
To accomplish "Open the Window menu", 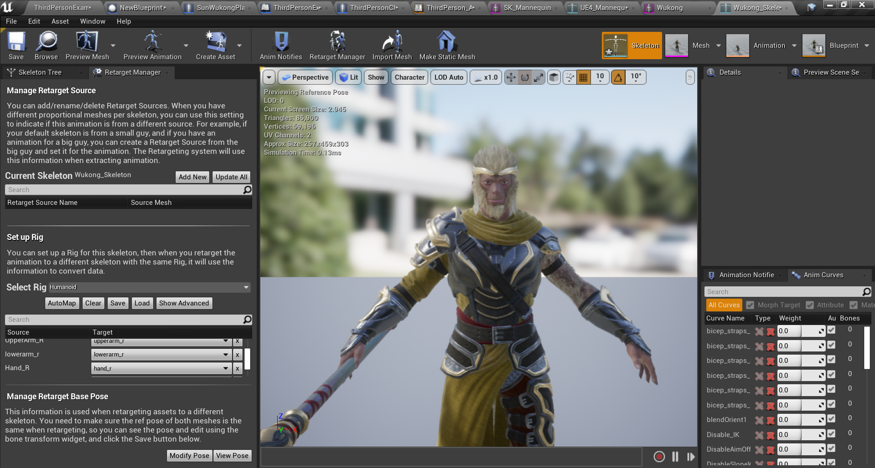I will [x=93, y=21].
